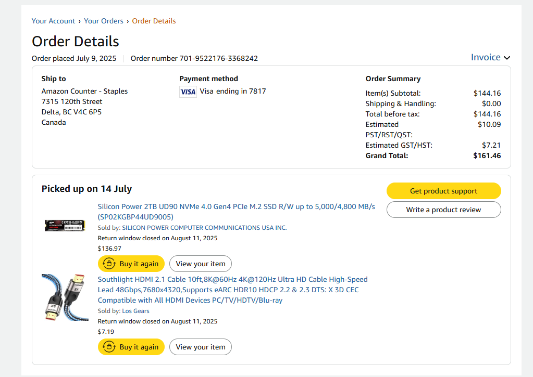
Task: View your item for the Silicon Power SSD
Action: coord(200,264)
